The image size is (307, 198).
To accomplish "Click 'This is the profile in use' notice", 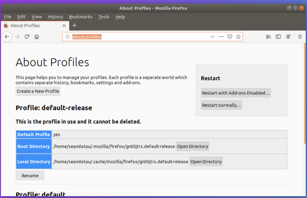I will pos(78,122).
